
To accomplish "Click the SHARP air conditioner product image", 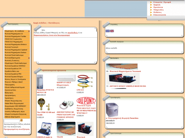I will 66,78.
